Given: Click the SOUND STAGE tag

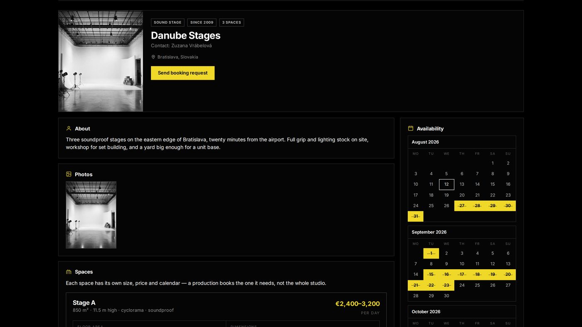Looking at the screenshot, I should tap(168, 22).
